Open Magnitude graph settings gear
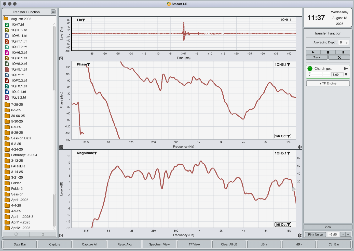 click(300, 235)
